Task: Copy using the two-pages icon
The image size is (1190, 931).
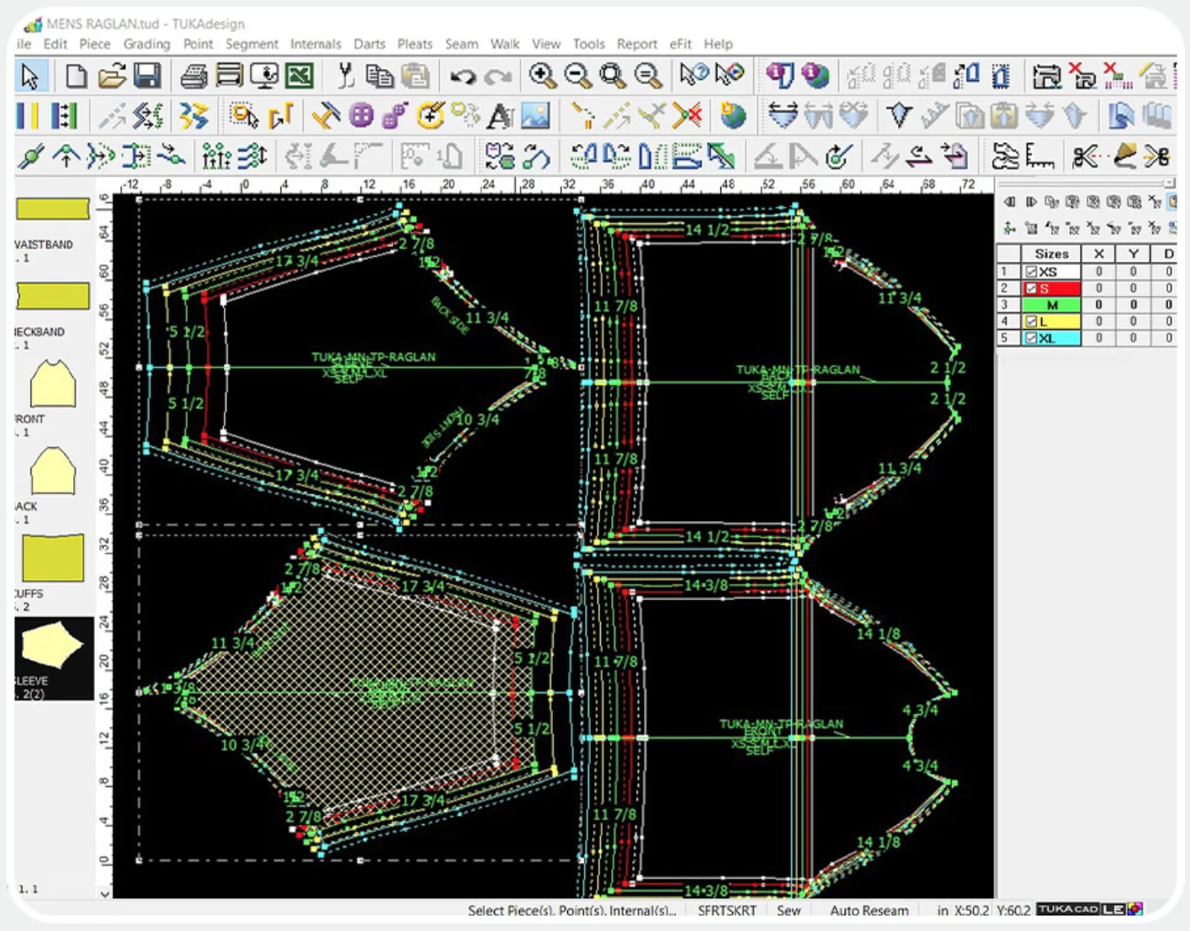Action: tap(380, 77)
